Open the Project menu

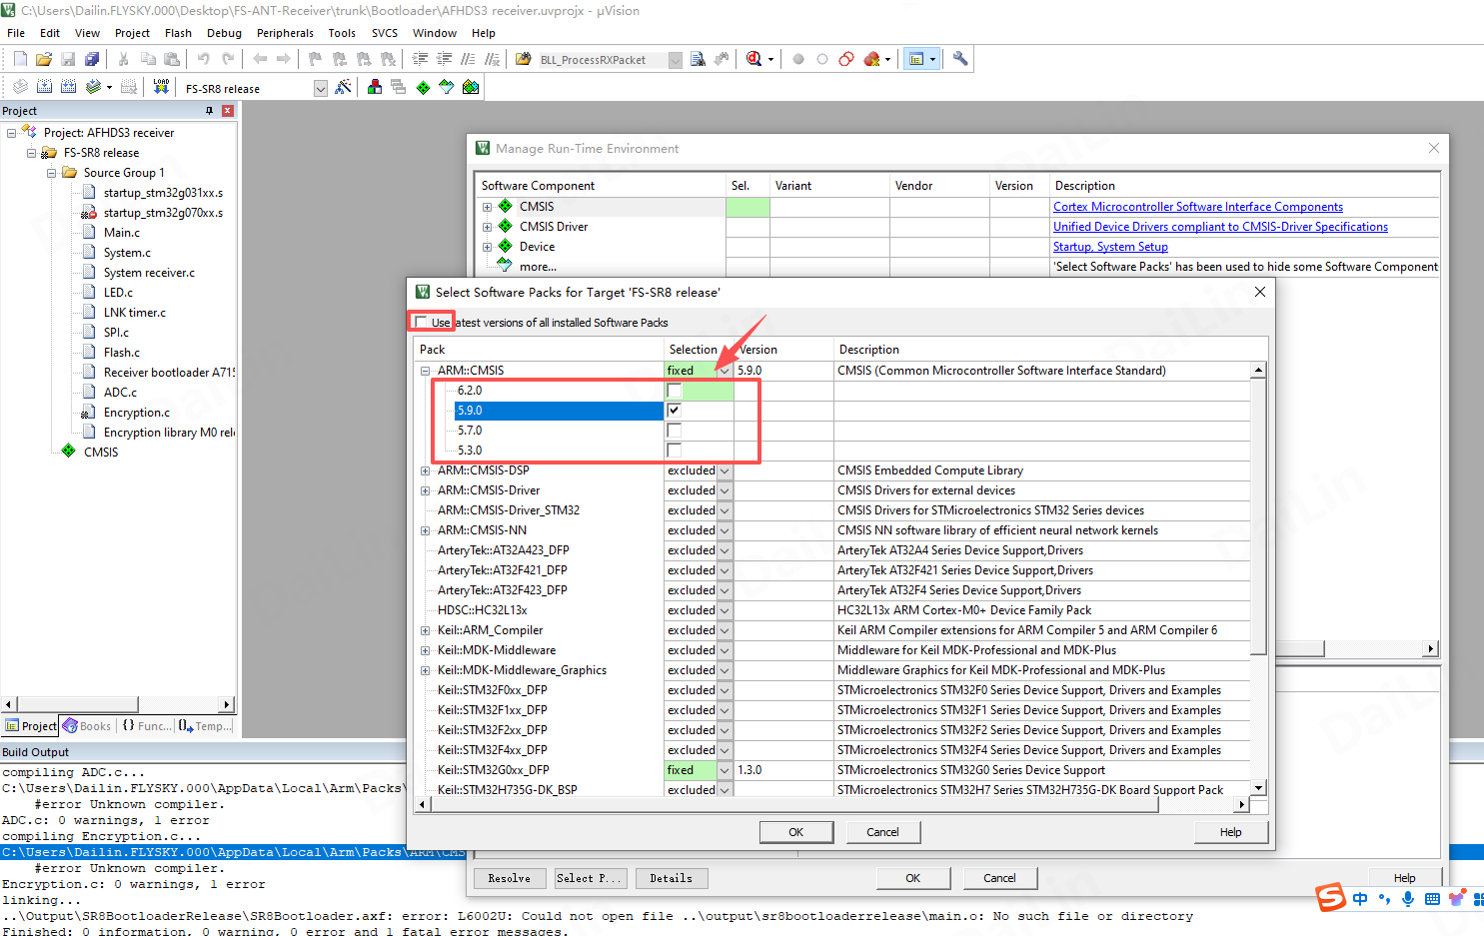(x=132, y=33)
